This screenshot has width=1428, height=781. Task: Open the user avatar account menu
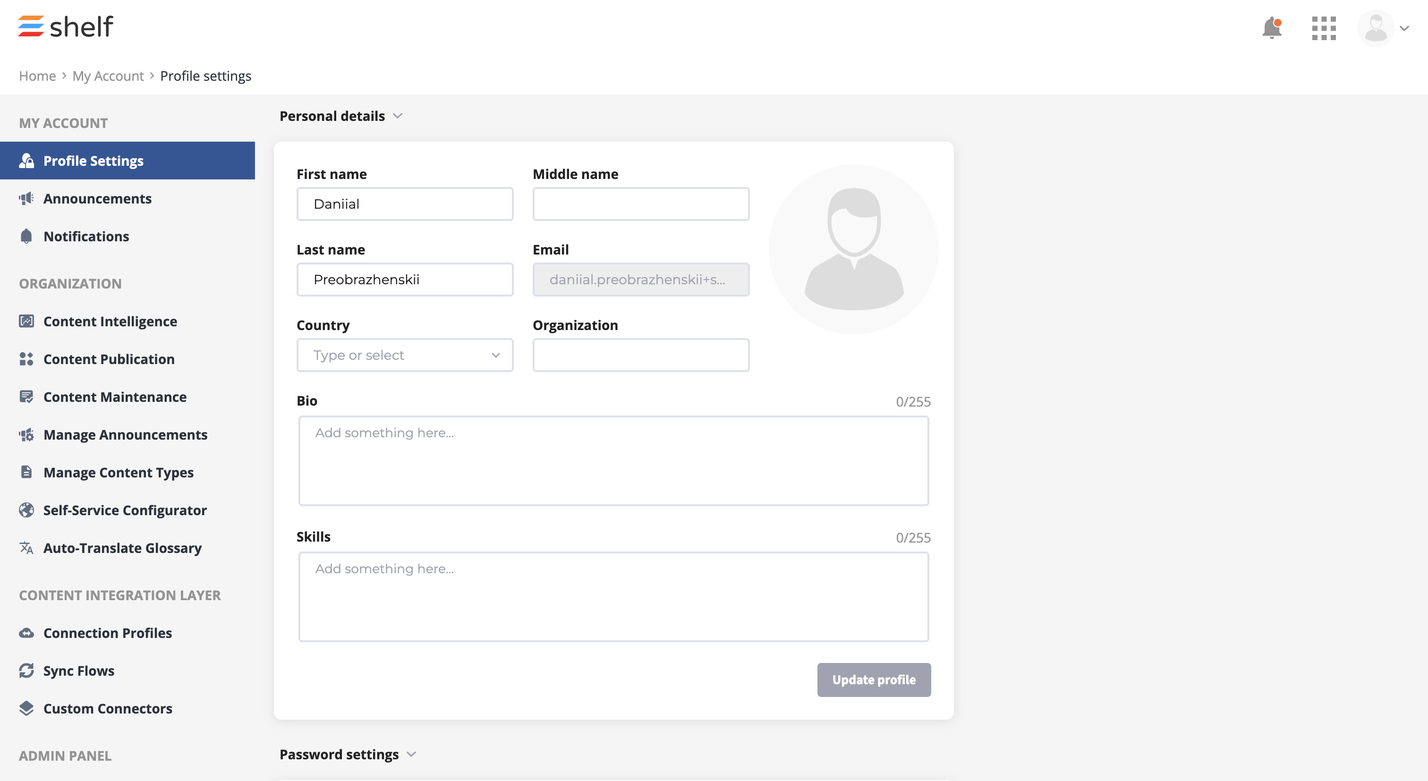pyautogui.click(x=1383, y=28)
